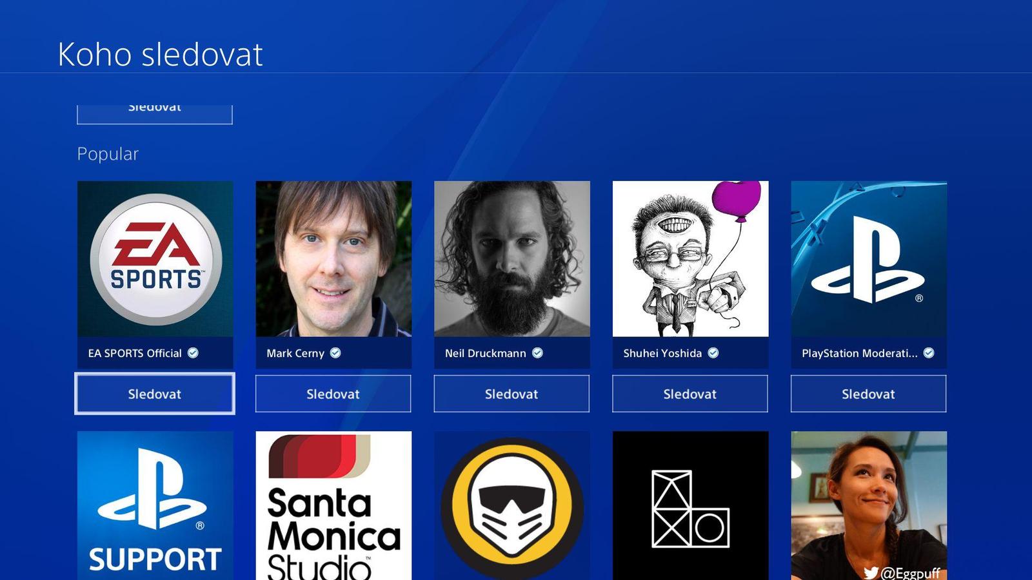This screenshot has height=580, width=1032.
Task: Open Mark Cerny's profile photo
Action: 333,258
